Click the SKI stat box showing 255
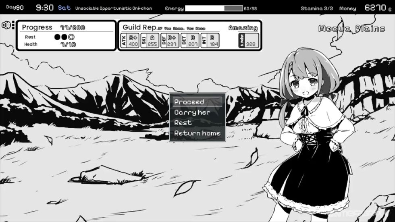Image resolution: width=395 pixels, height=222 pixels. (x=150, y=40)
